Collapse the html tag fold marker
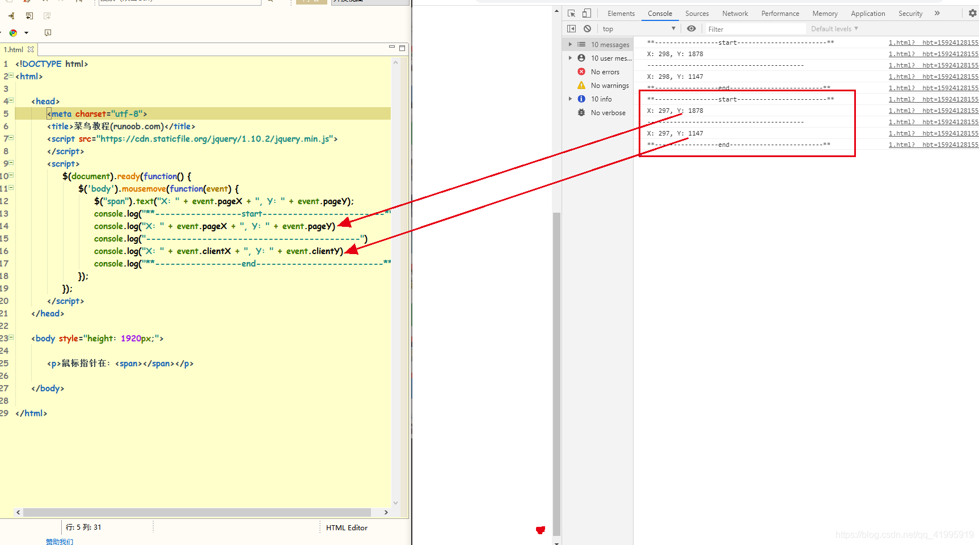This screenshot has width=979, height=545. [11, 75]
